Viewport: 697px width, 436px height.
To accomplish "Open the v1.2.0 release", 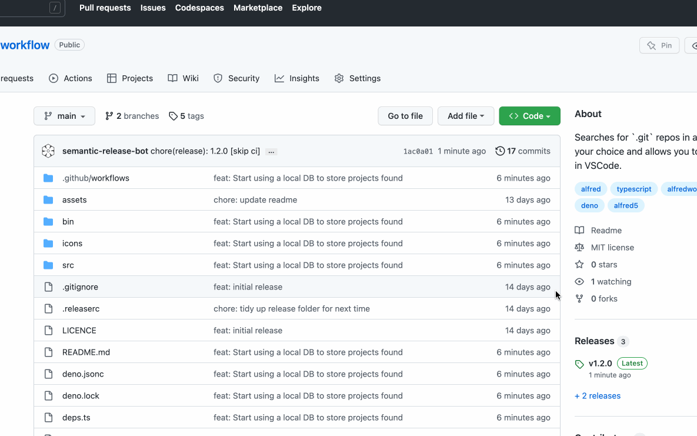I will point(600,364).
